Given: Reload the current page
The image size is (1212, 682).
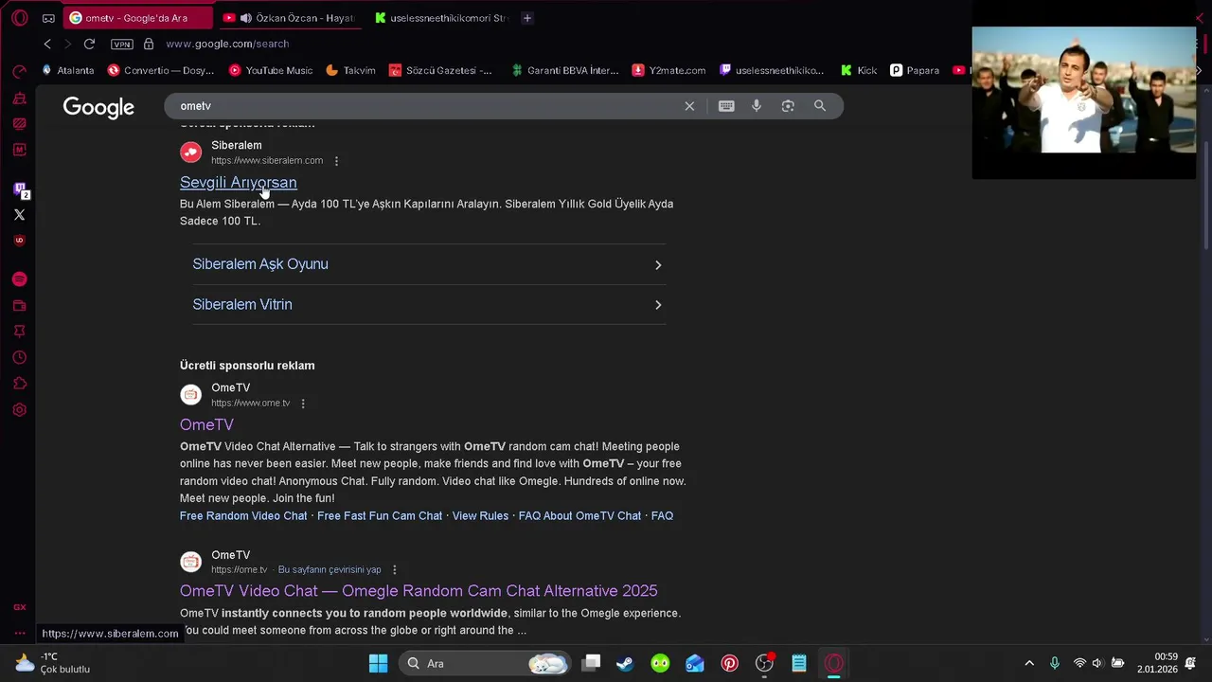Looking at the screenshot, I should point(89,44).
